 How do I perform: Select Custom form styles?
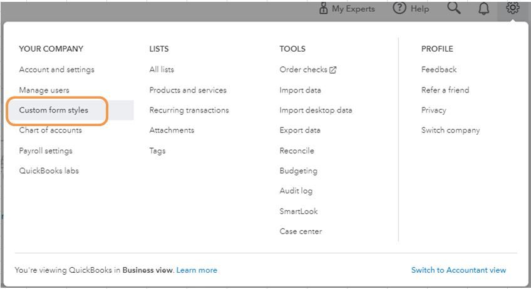coord(54,110)
